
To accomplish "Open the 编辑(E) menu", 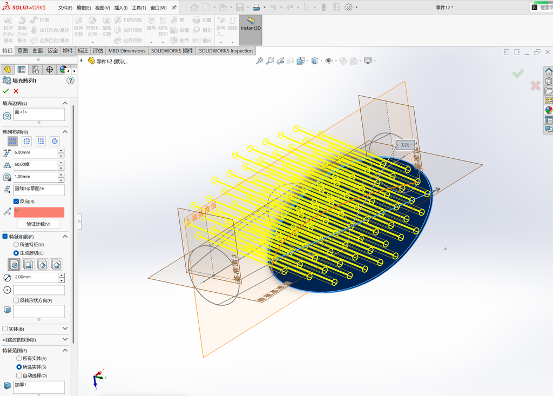I will (84, 8).
